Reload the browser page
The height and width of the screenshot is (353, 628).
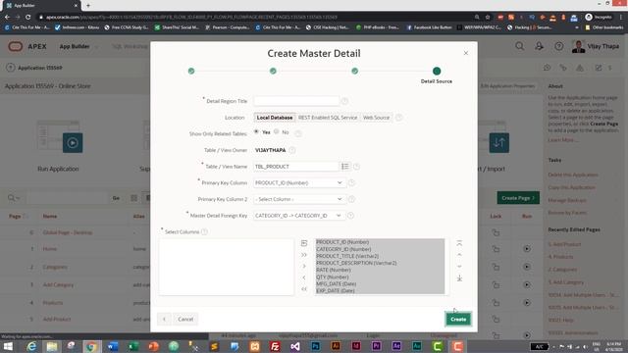pos(27,18)
